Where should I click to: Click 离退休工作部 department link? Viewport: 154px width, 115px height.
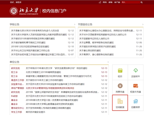point(18,80)
